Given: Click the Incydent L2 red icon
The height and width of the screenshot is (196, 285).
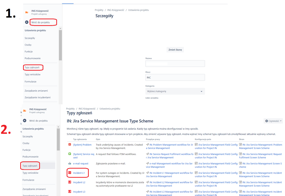Looking at the screenshot, I should [x=70, y=182].
